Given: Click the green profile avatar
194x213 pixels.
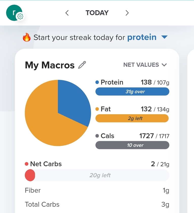Looking at the screenshot, I should (x=14, y=13).
